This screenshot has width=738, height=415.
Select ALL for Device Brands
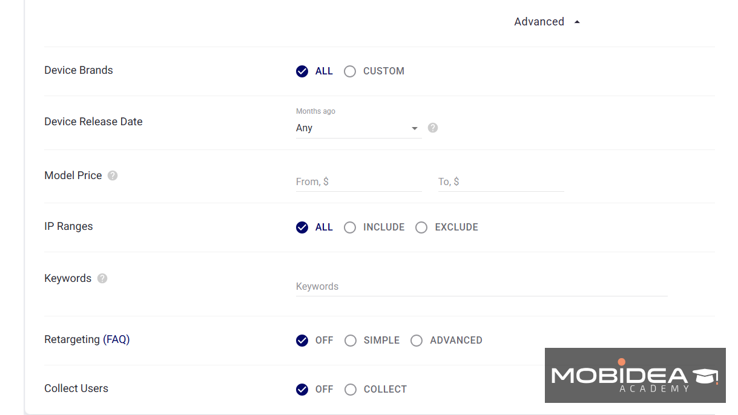(302, 71)
